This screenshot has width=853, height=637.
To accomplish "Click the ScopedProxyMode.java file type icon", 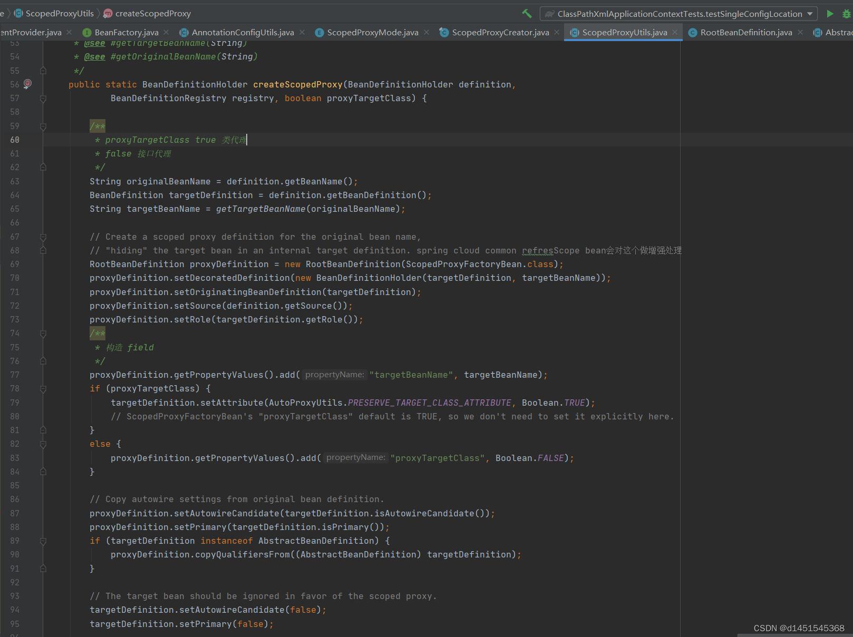I will [x=319, y=33].
